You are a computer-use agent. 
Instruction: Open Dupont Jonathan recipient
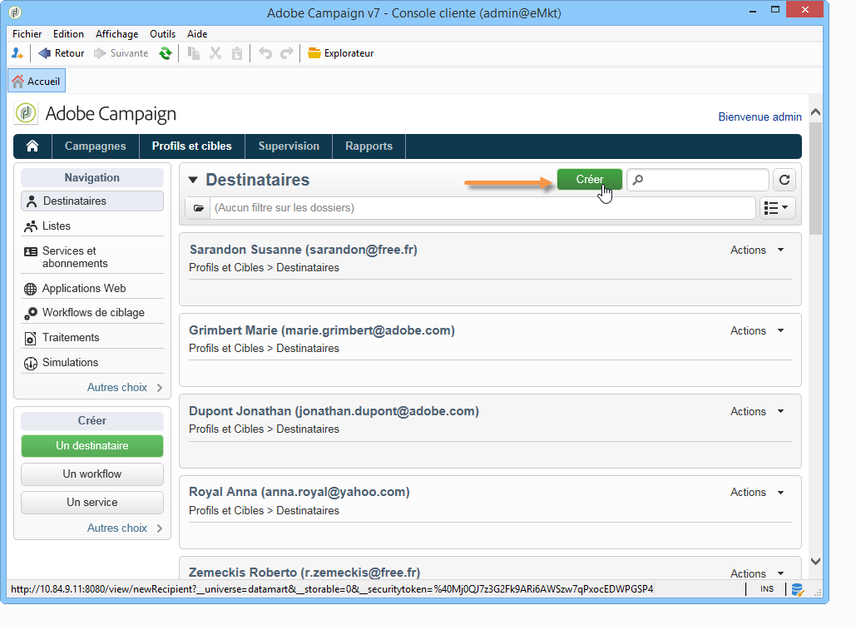coord(334,411)
